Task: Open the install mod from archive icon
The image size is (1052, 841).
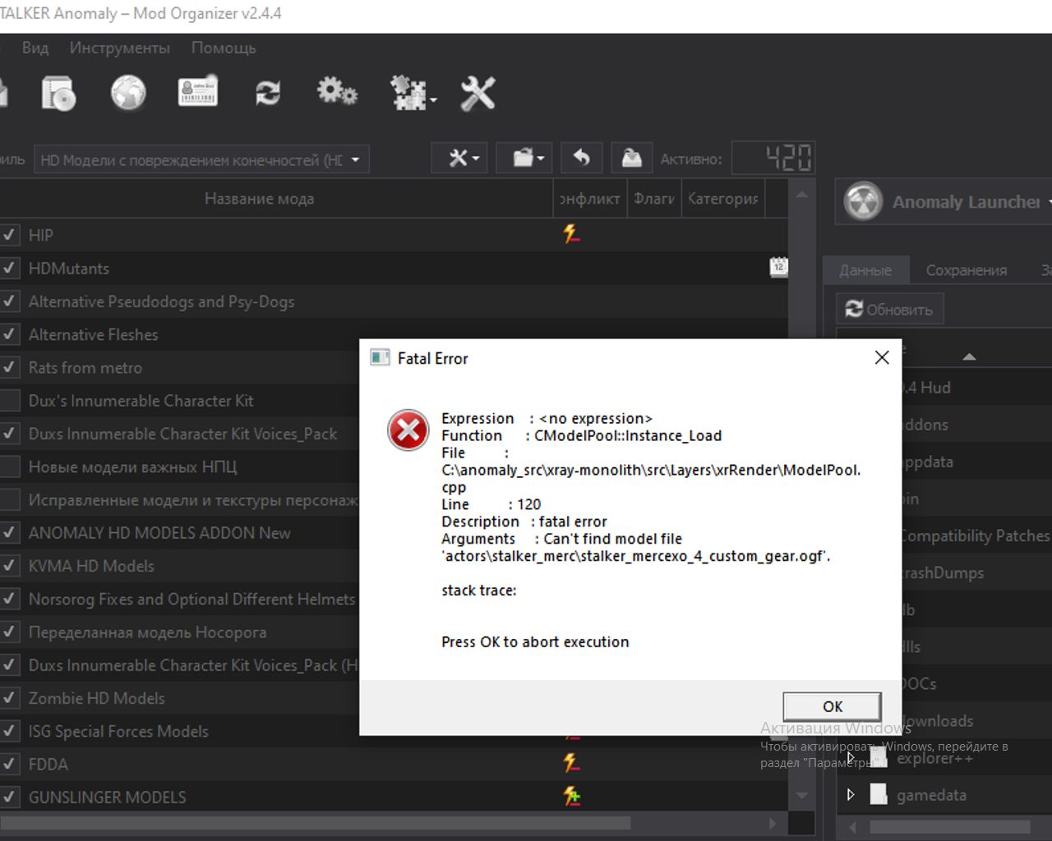Action: pyautogui.click(x=58, y=93)
